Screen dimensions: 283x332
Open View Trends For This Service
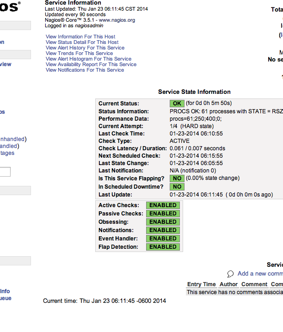79,53
